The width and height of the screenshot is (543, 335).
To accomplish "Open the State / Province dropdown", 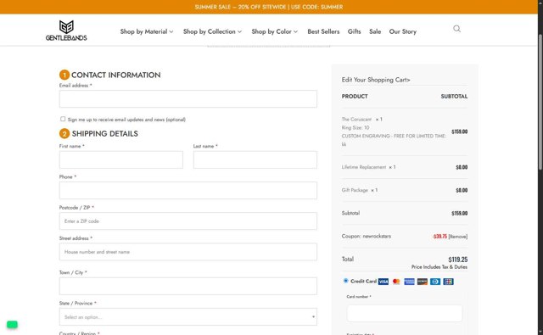I will pyautogui.click(x=188, y=317).
